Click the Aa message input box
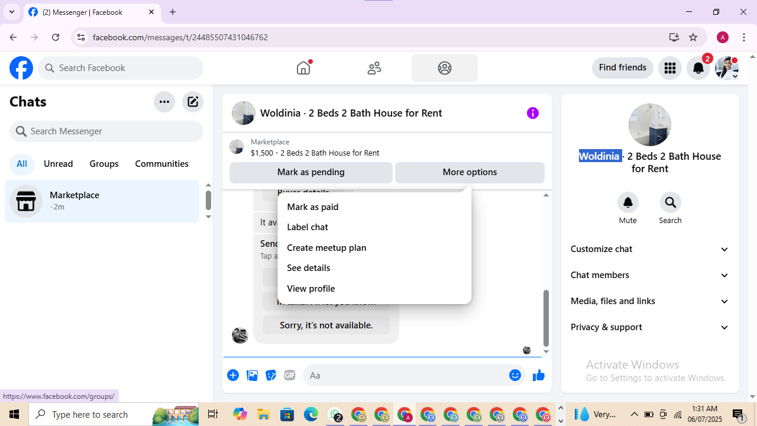The image size is (757, 426). (414, 375)
